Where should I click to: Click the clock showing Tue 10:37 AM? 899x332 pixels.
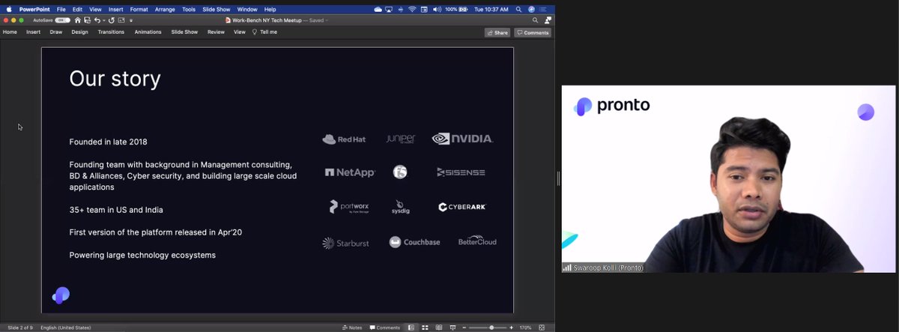491,9
